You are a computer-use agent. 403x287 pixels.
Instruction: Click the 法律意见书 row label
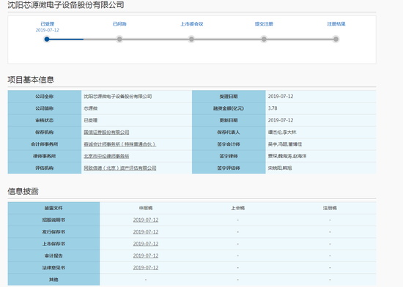53,268
